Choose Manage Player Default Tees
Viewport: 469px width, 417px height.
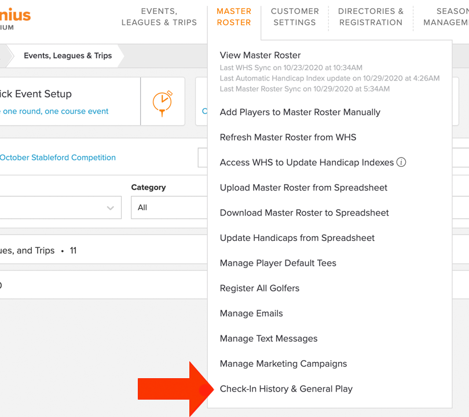278,263
